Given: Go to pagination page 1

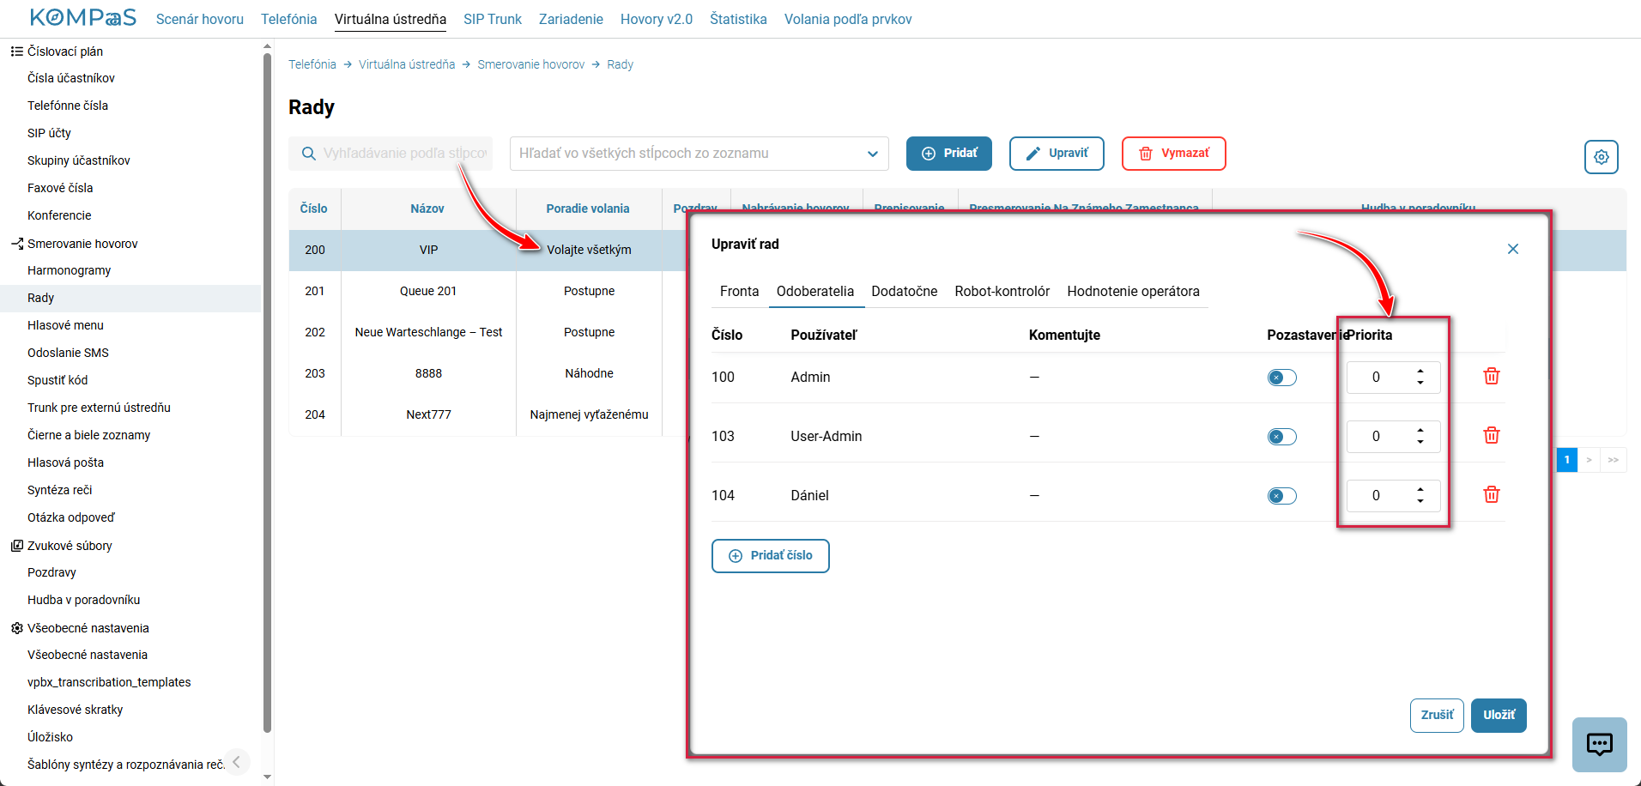Looking at the screenshot, I should point(1567,460).
